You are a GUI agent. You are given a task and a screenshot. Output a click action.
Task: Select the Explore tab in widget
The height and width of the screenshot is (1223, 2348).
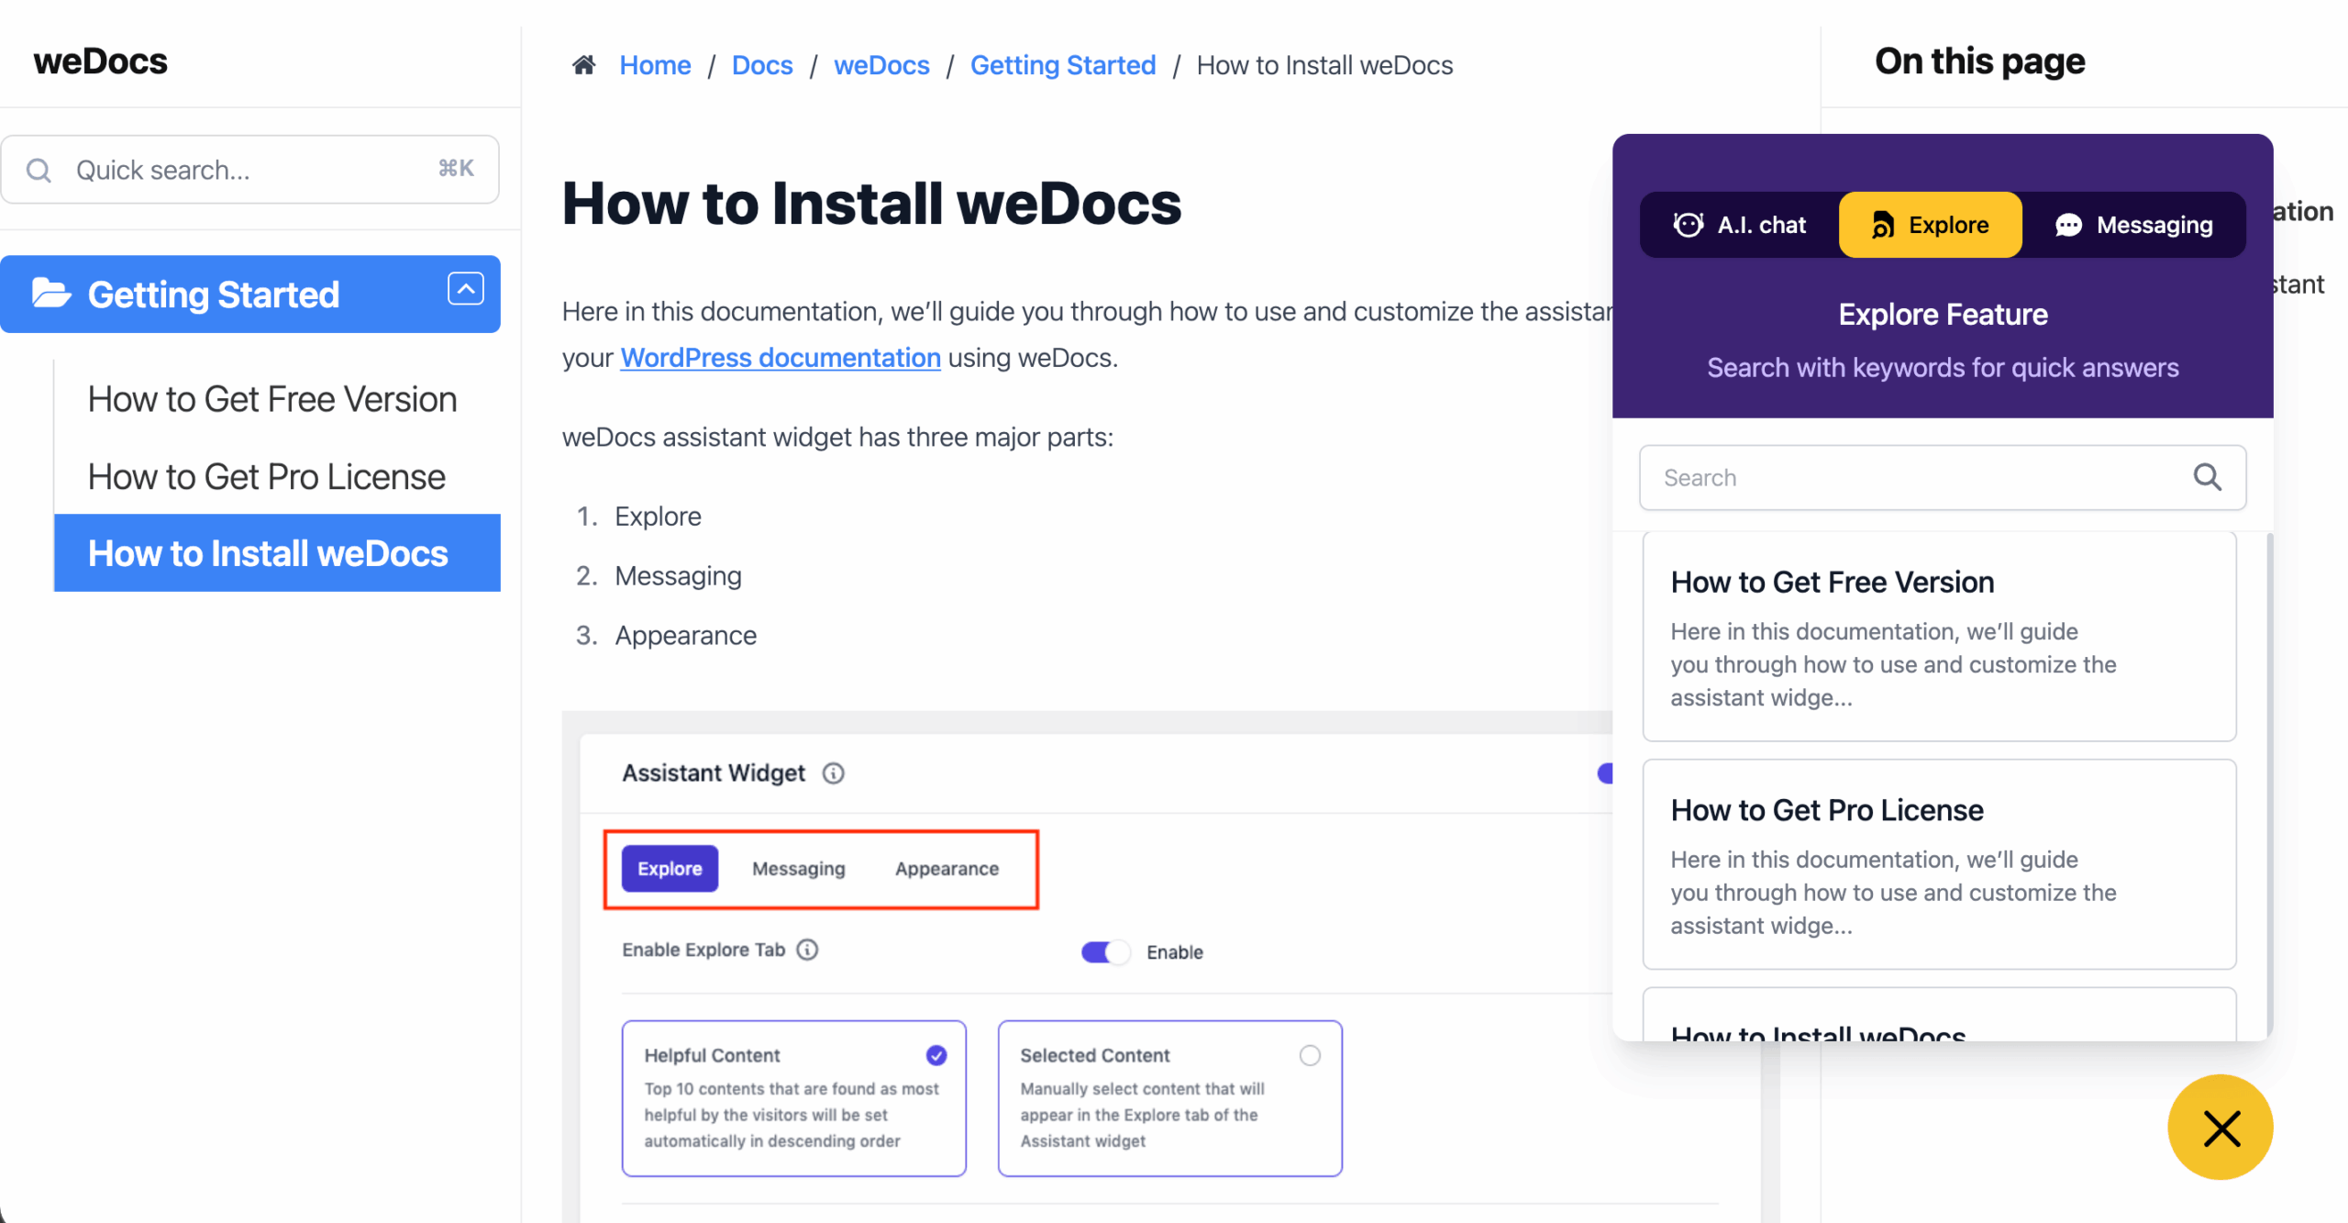pyautogui.click(x=1930, y=225)
